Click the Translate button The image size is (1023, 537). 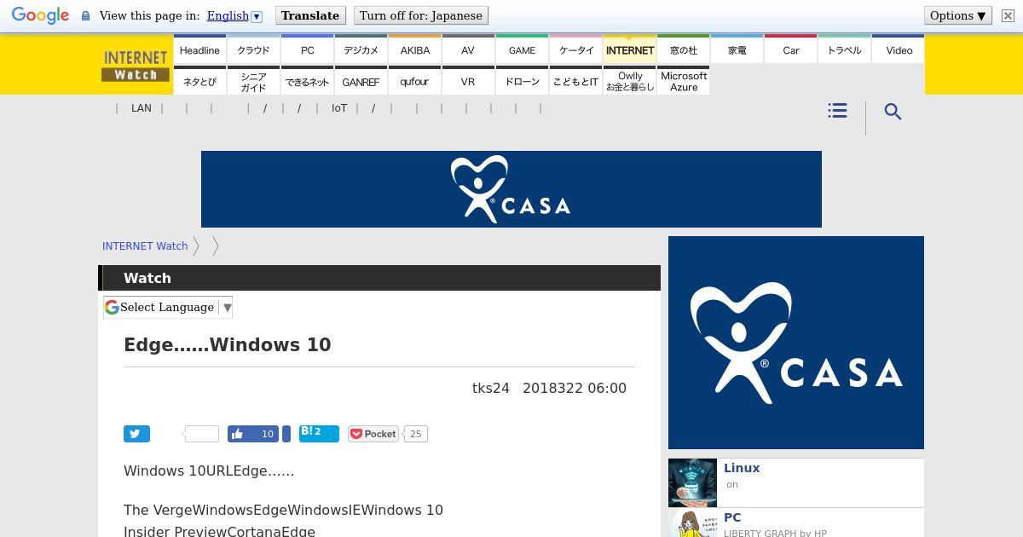click(310, 15)
